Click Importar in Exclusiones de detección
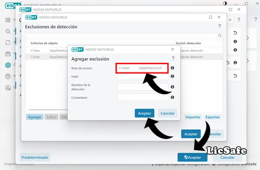 193,117
